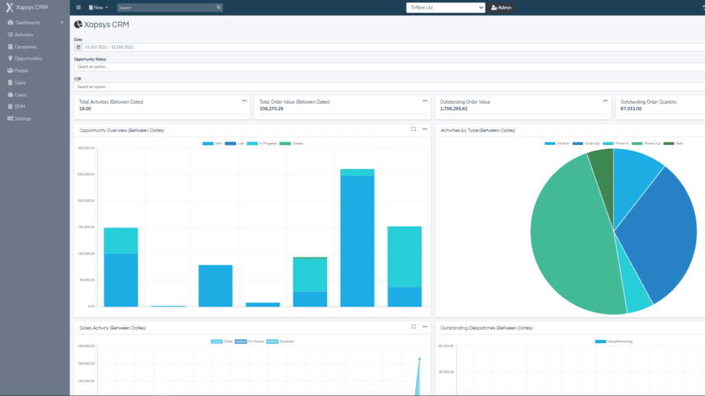705x396 pixels.
Task: Toggle Email Out in the pie legend
Action: point(586,144)
